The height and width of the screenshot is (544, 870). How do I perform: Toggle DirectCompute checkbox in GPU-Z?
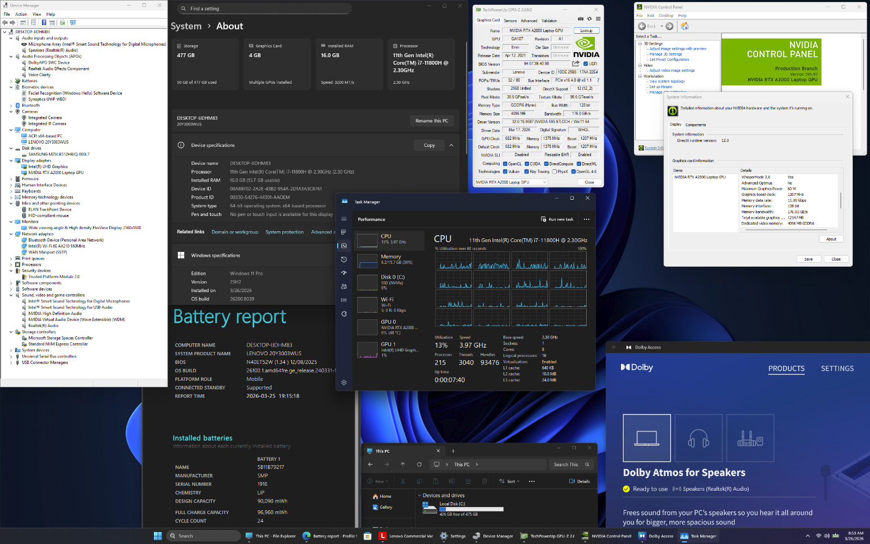point(546,164)
